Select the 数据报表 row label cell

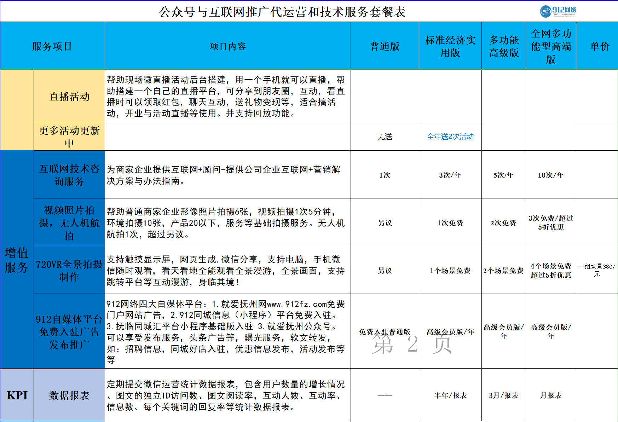pyautogui.click(x=69, y=395)
